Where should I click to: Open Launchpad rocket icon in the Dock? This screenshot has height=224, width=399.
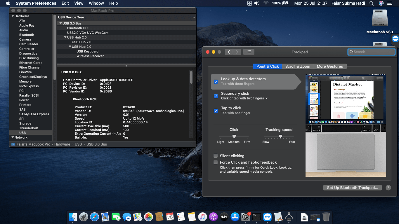(x=84, y=217)
